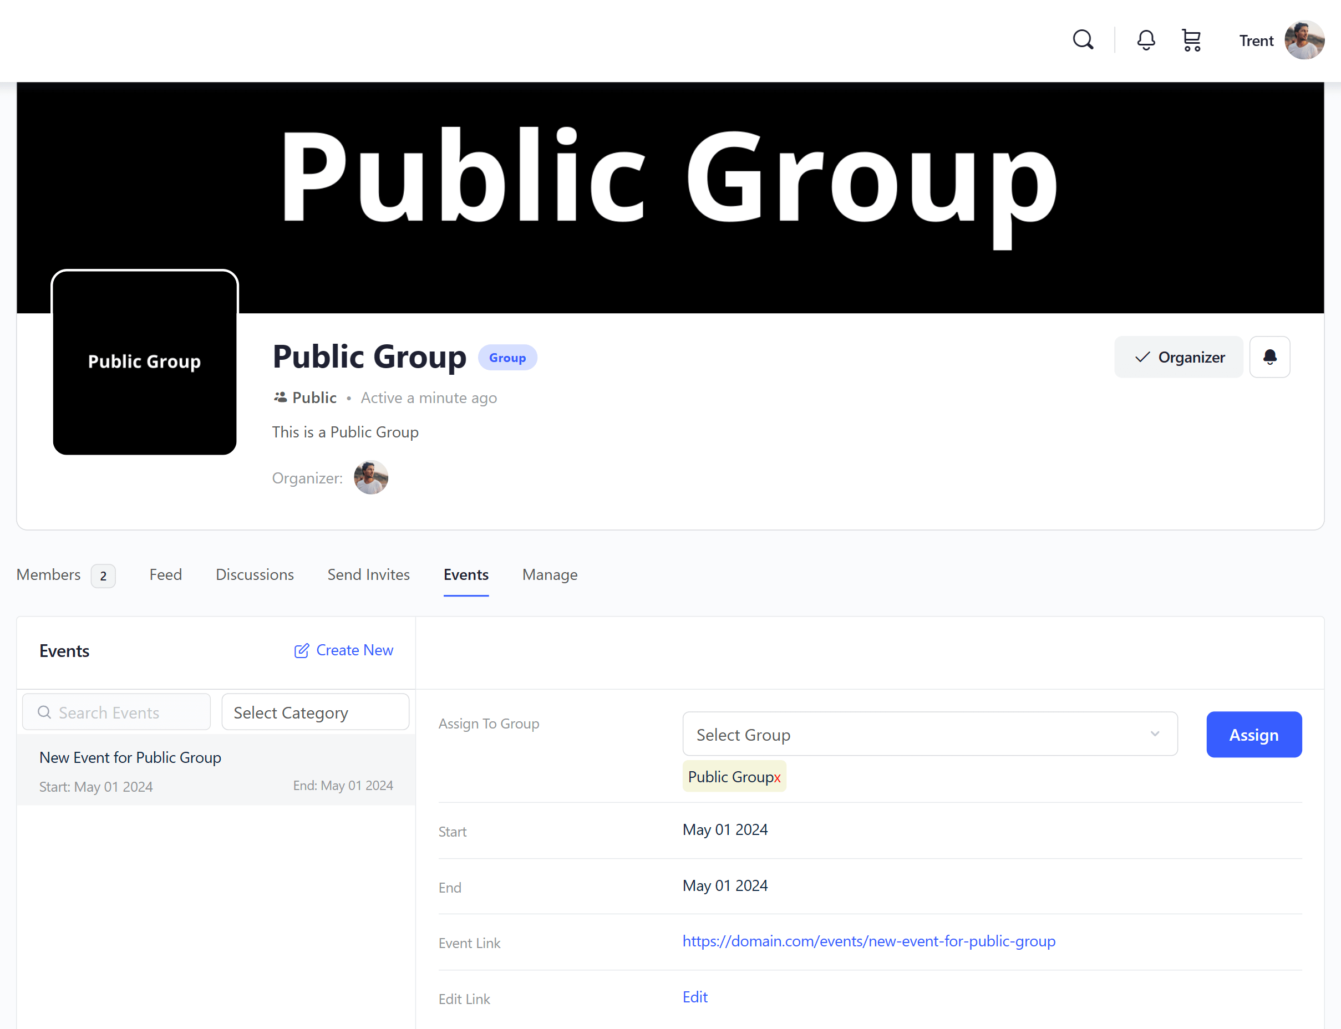Click the organizer's small avatar photo

click(x=370, y=478)
